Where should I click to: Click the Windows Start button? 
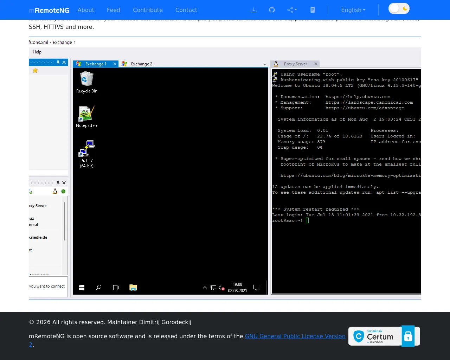pos(82,288)
